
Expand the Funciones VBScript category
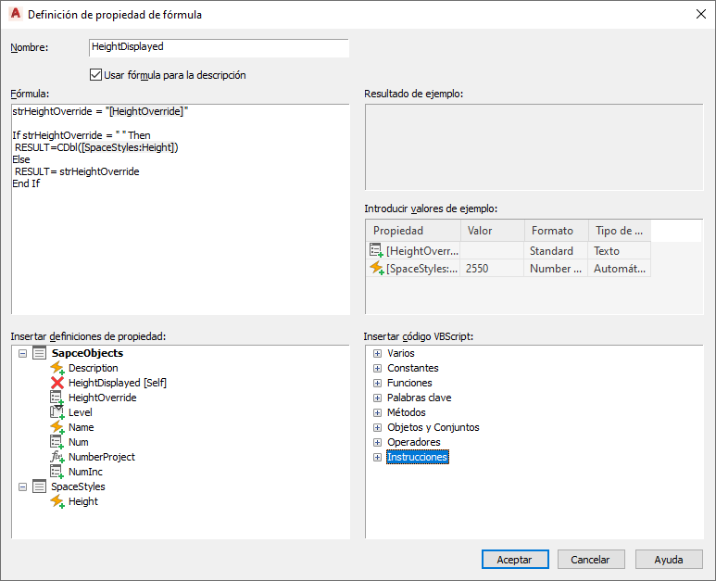tap(377, 383)
